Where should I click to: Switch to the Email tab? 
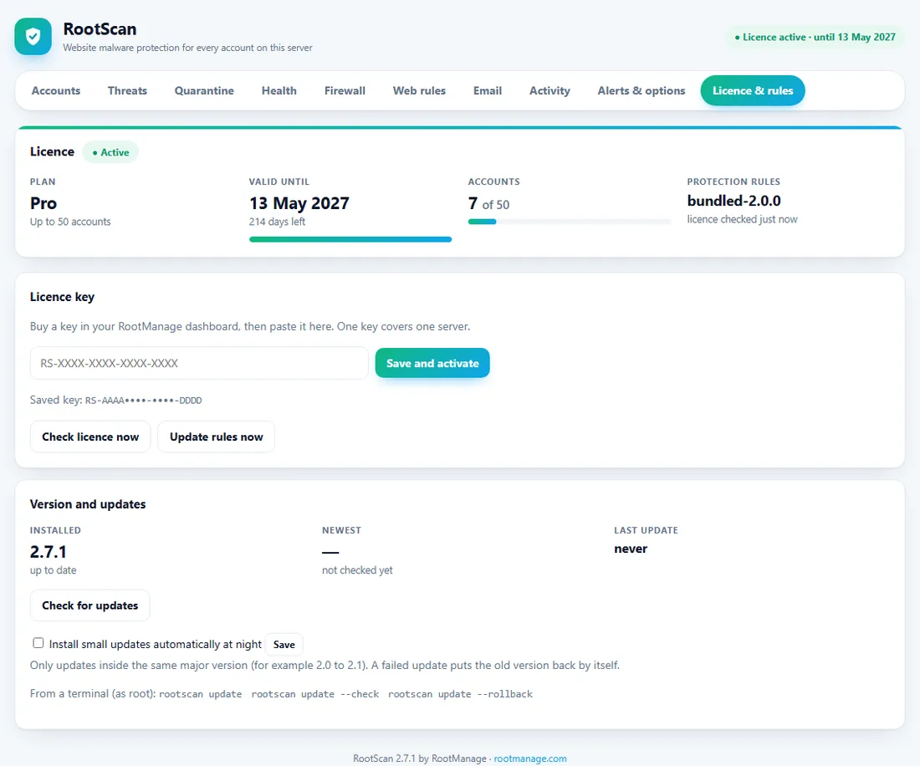(x=488, y=91)
